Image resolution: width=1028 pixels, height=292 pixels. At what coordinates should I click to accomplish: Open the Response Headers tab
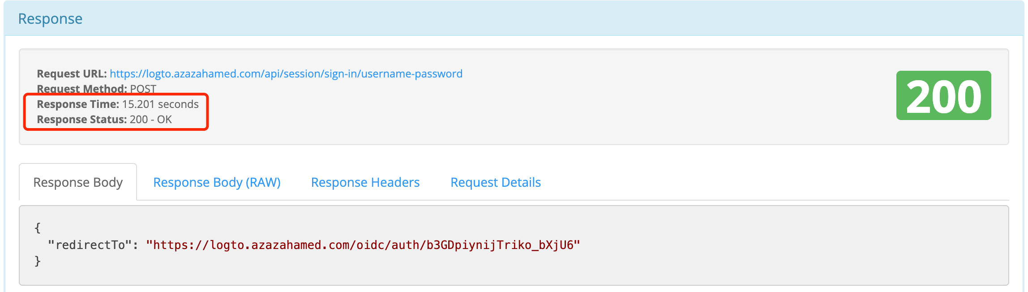[365, 182]
